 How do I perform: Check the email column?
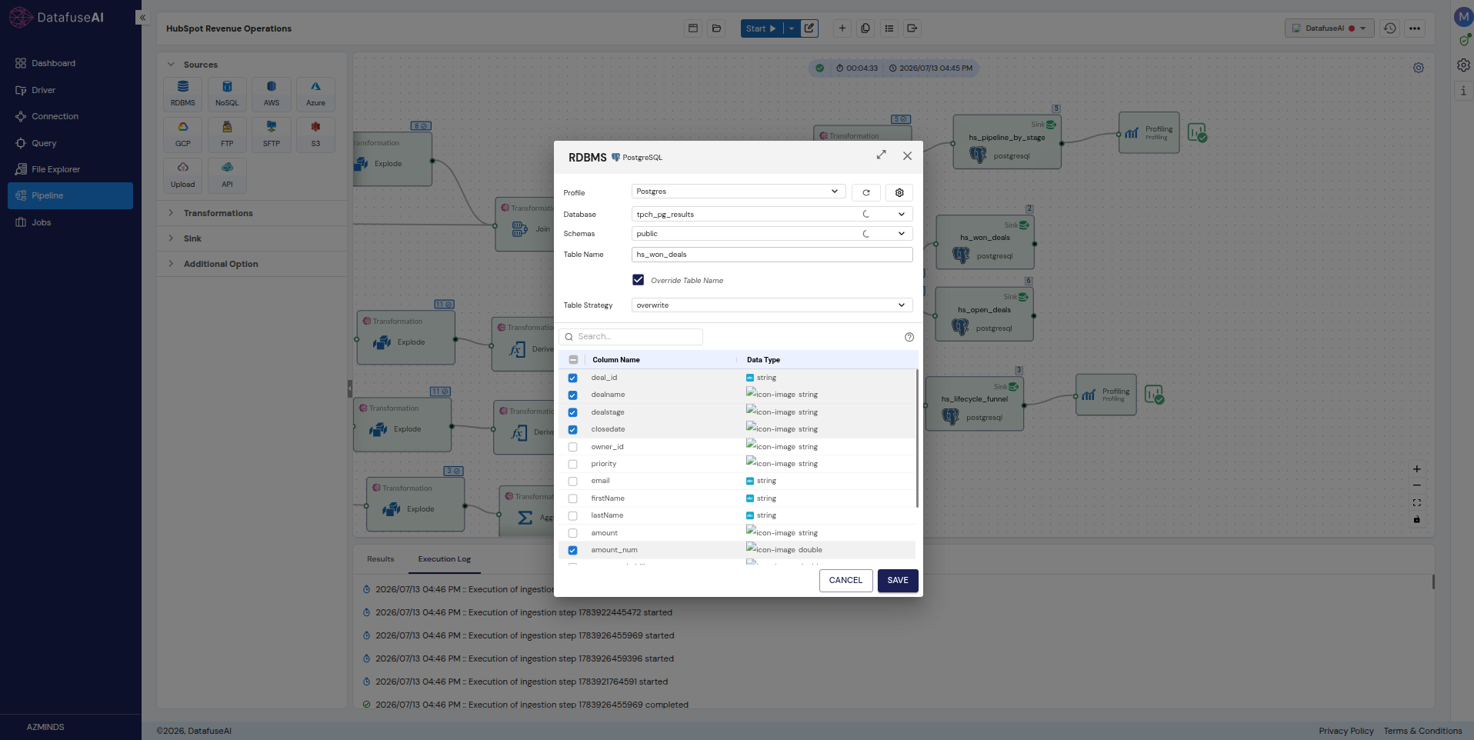[x=572, y=482]
